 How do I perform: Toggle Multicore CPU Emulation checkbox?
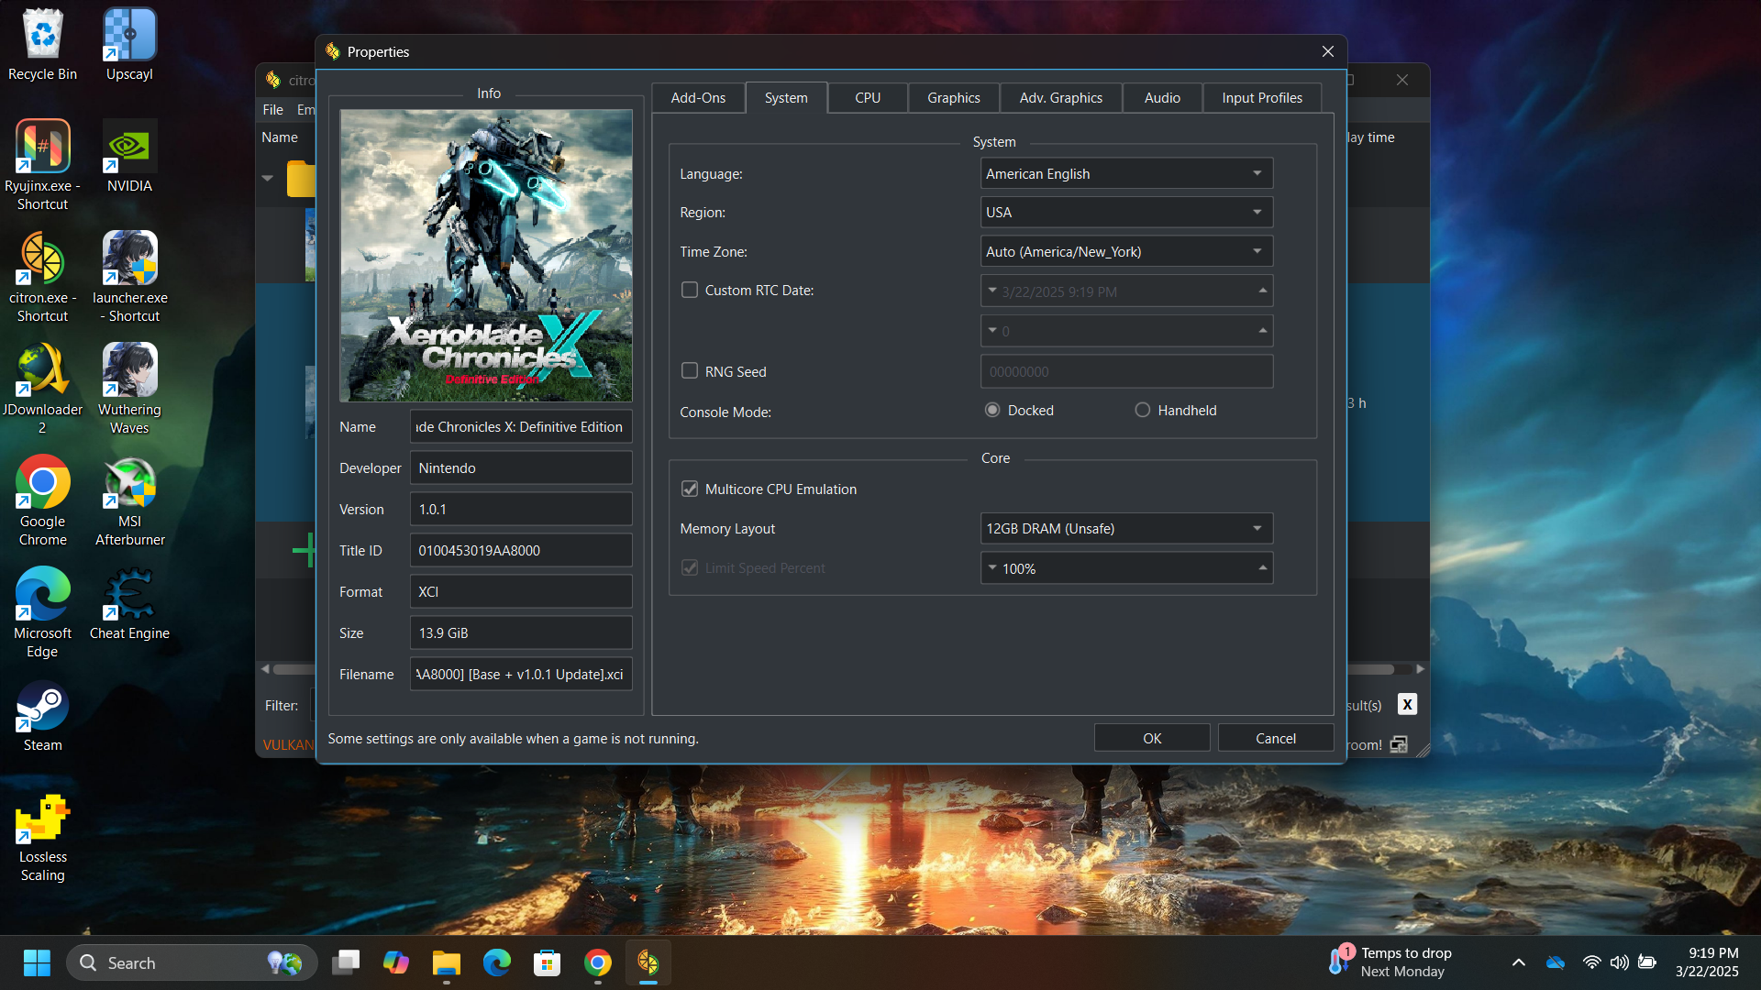pyautogui.click(x=690, y=489)
